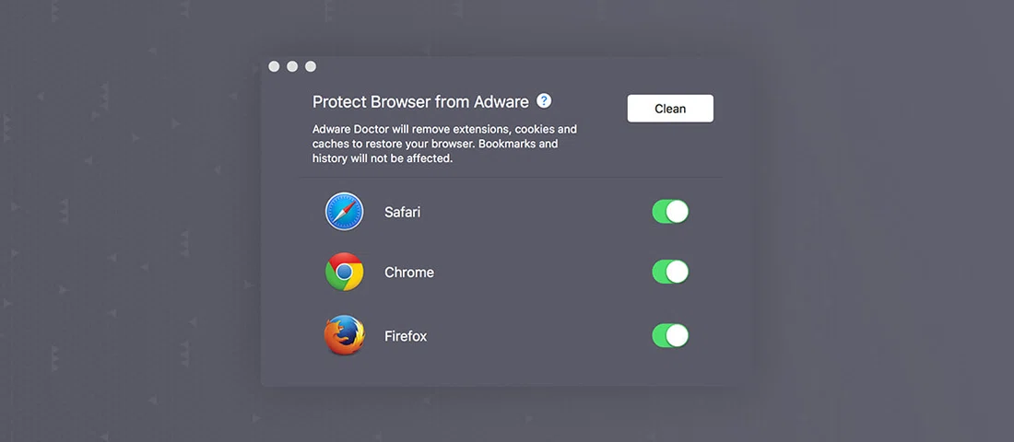Click the Adware Doctor description paragraph
Viewport: 1014px width, 442px height.
[x=444, y=144]
